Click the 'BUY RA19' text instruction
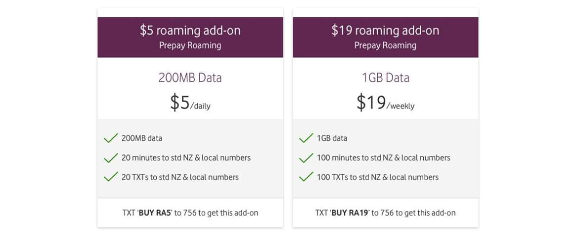576x237 pixels. point(351,213)
